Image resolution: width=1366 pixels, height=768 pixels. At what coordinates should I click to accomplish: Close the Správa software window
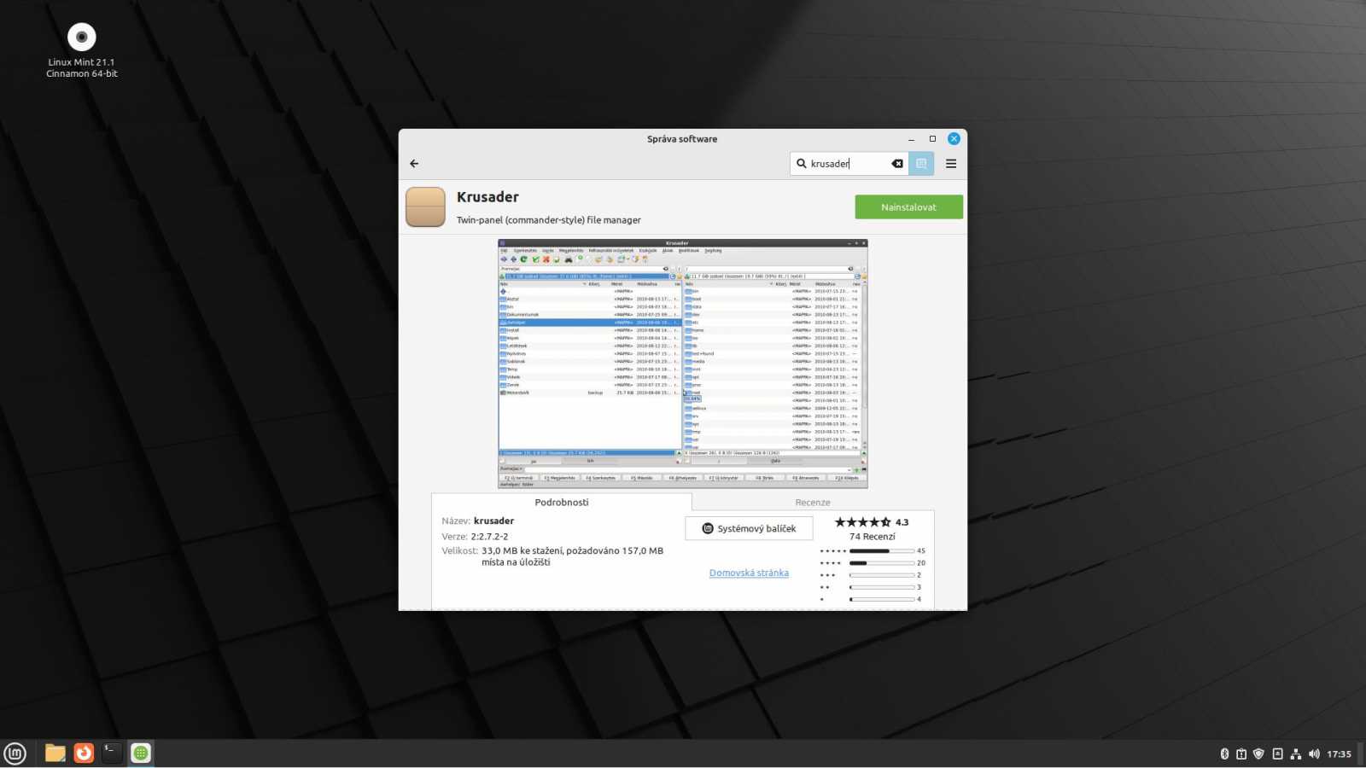[954, 139]
